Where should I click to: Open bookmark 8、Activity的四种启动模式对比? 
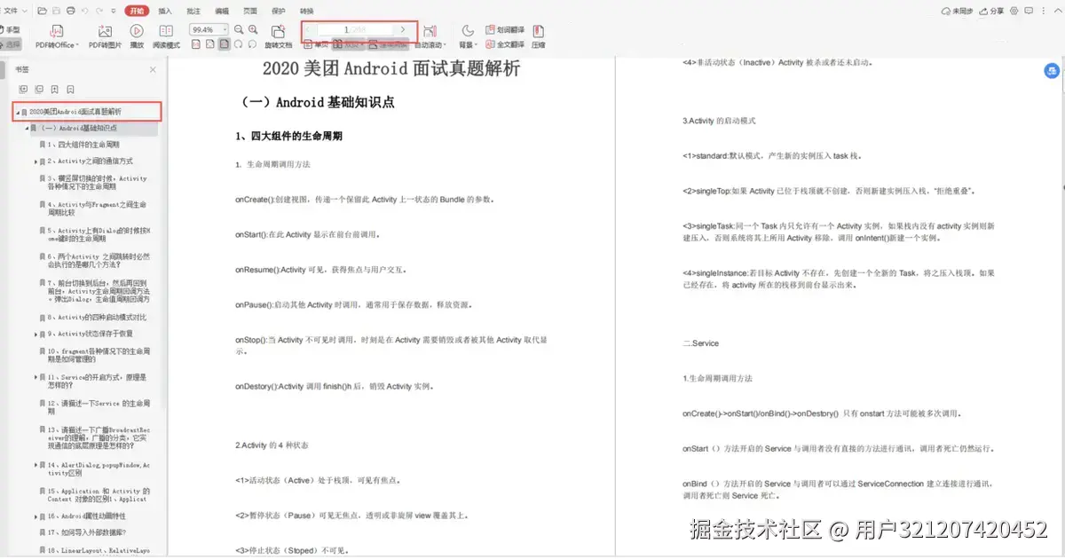[x=99, y=317]
